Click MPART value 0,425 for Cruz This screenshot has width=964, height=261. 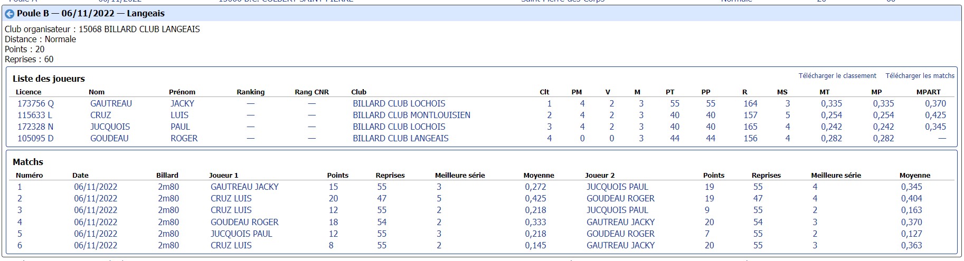click(935, 115)
